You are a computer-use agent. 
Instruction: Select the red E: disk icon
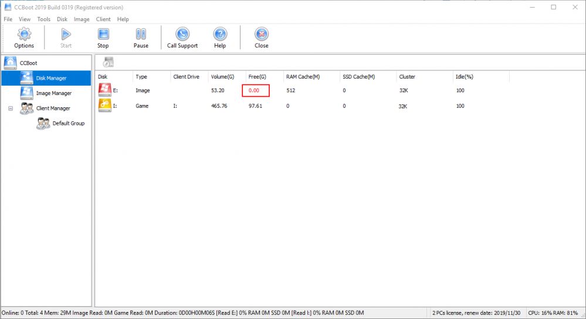click(x=104, y=90)
